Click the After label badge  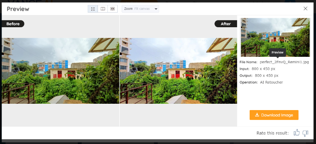[226, 24]
